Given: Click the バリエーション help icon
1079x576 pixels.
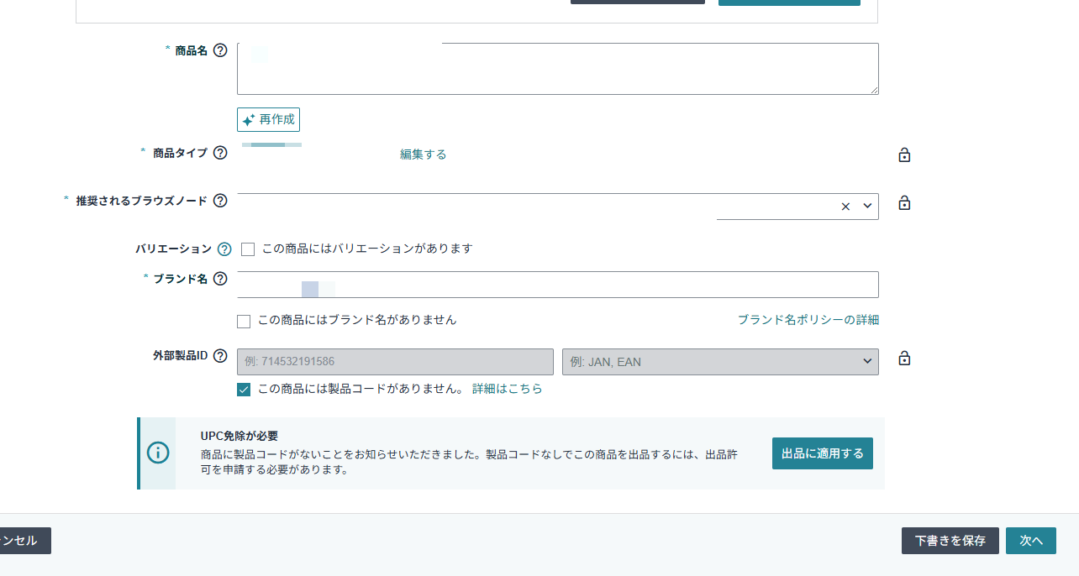Looking at the screenshot, I should click(224, 249).
